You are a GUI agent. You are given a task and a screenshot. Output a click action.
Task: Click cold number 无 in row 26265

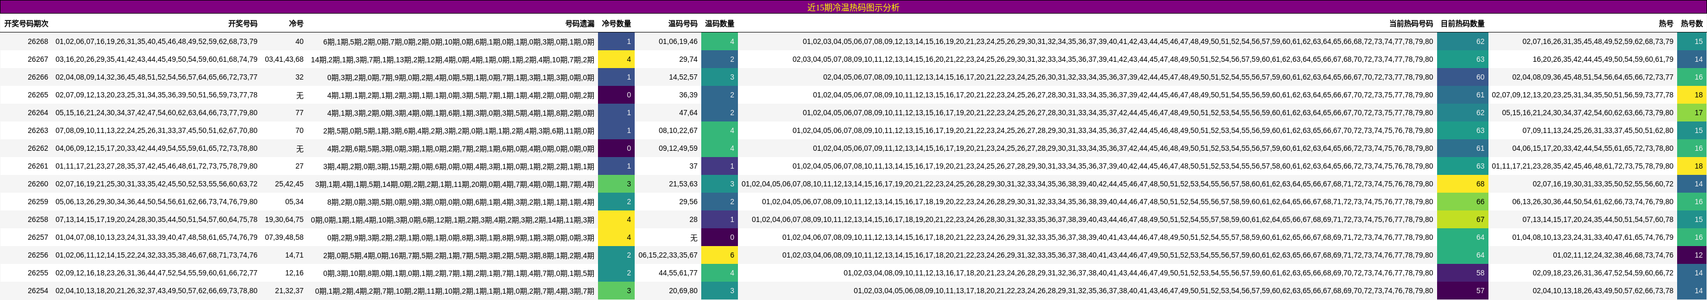click(299, 95)
